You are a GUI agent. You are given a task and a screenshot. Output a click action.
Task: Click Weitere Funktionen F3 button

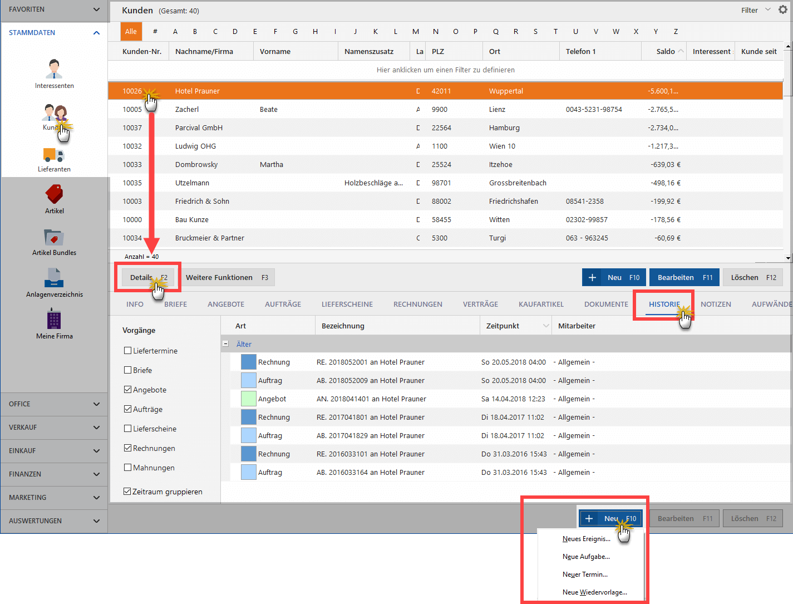(227, 277)
